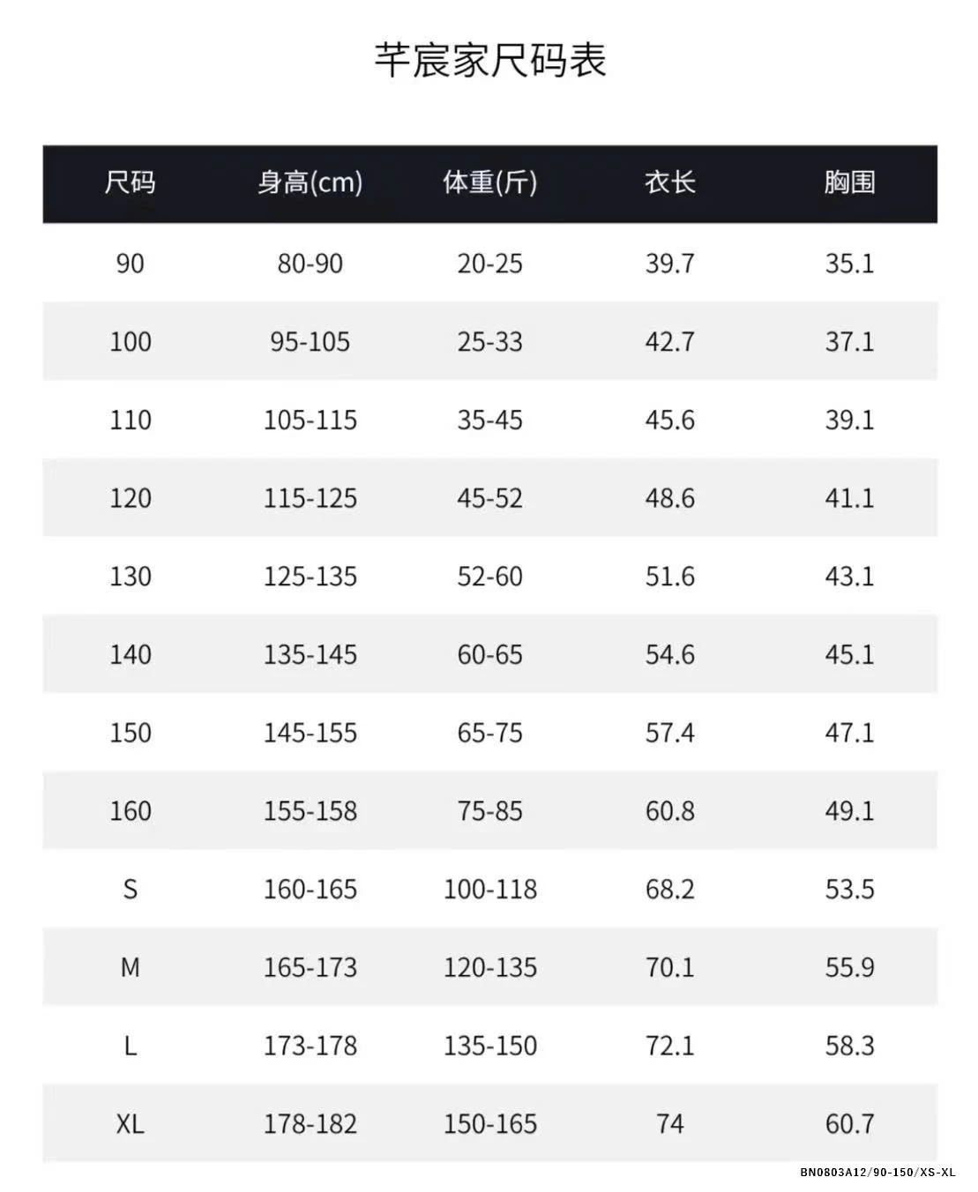Click the size XL row label
Image resolution: width=978 pixels, height=1192 pixels.
click(x=130, y=1123)
